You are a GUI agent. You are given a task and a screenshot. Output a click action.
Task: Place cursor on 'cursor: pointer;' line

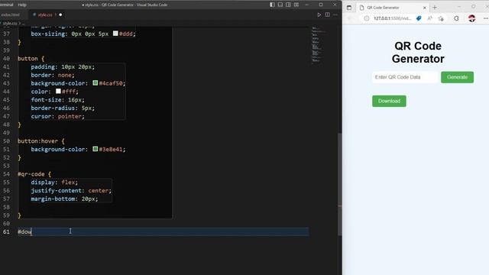pos(58,116)
